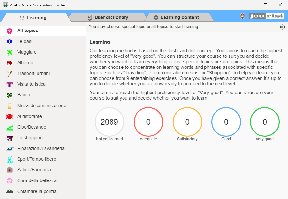Click the Not yet learned label

109,139
